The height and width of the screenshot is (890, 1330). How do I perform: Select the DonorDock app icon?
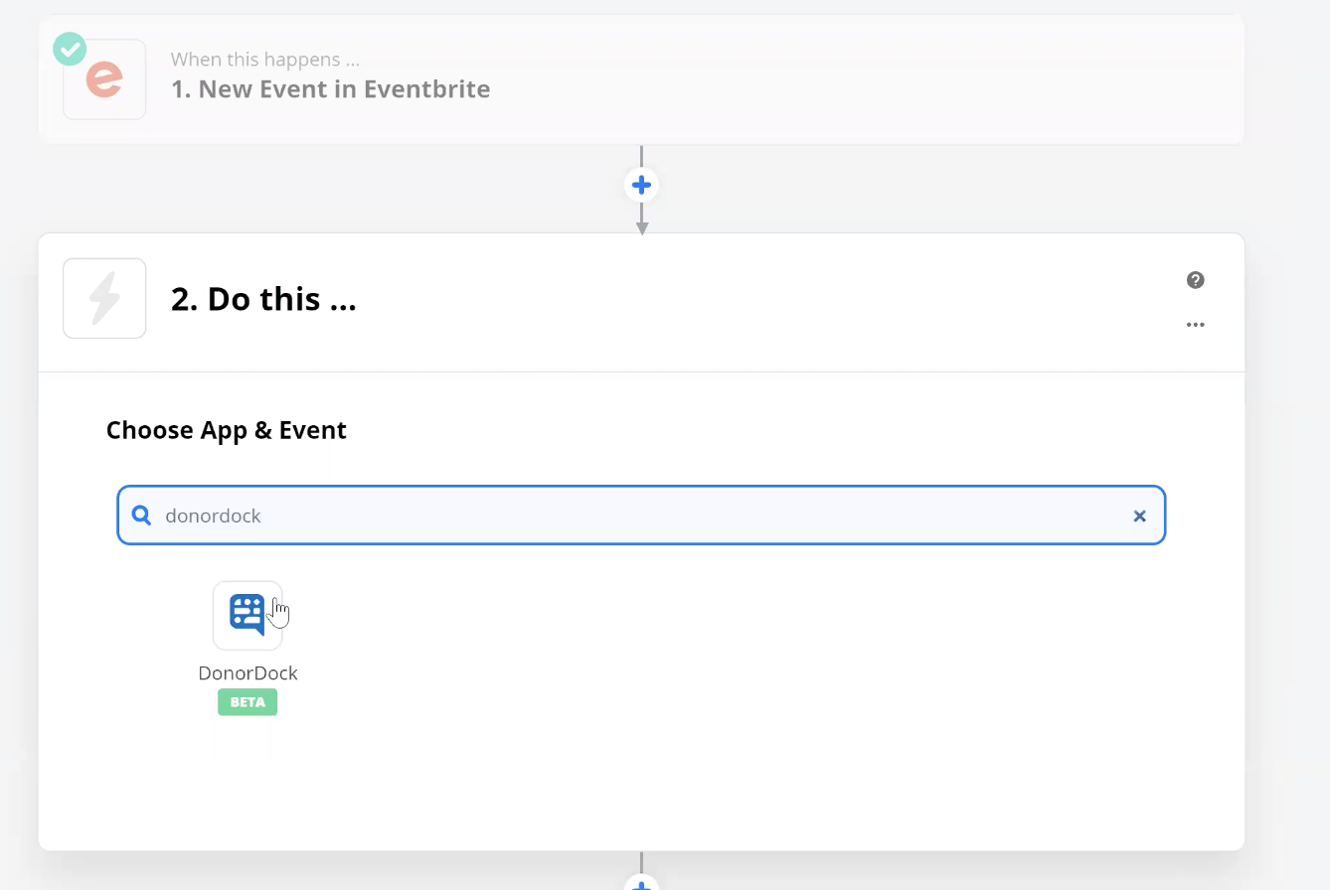point(248,615)
